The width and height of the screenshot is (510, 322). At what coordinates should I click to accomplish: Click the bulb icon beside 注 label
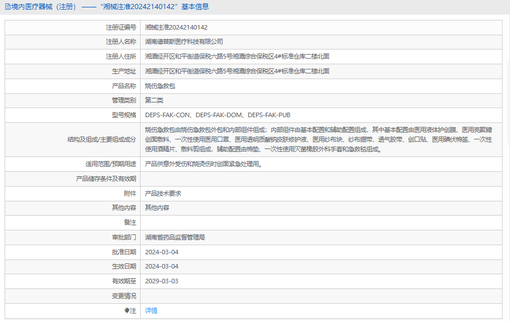point(127,311)
